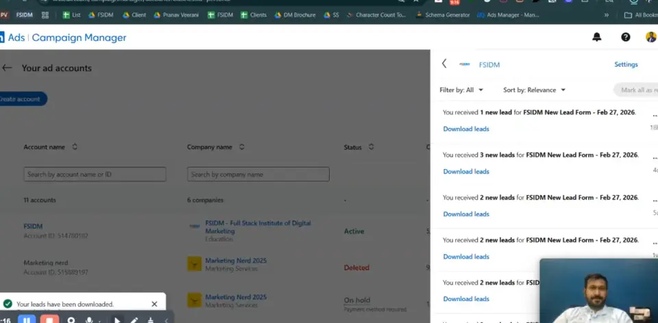Image resolution: width=658 pixels, height=323 pixels.
Task: Click the back chevron in FSIDM panel
Action: pyautogui.click(x=444, y=64)
